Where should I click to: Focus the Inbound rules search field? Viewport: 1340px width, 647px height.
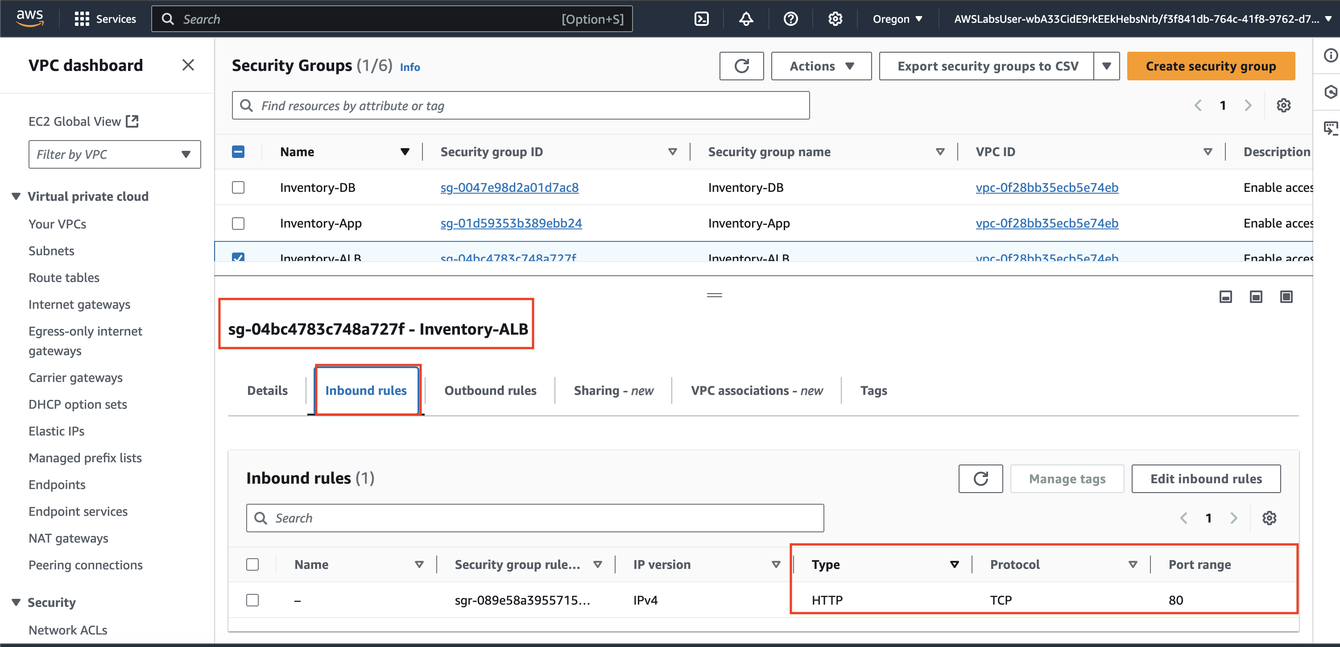(x=535, y=518)
